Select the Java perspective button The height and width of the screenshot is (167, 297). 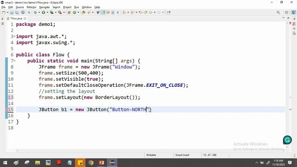[293, 13]
